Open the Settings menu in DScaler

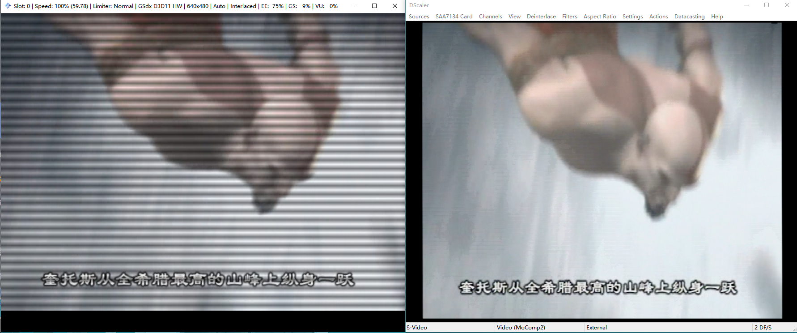[632, 17]
